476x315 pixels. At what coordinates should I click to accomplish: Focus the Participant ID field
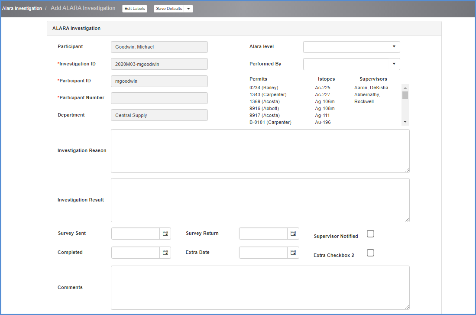pos(159,81)
